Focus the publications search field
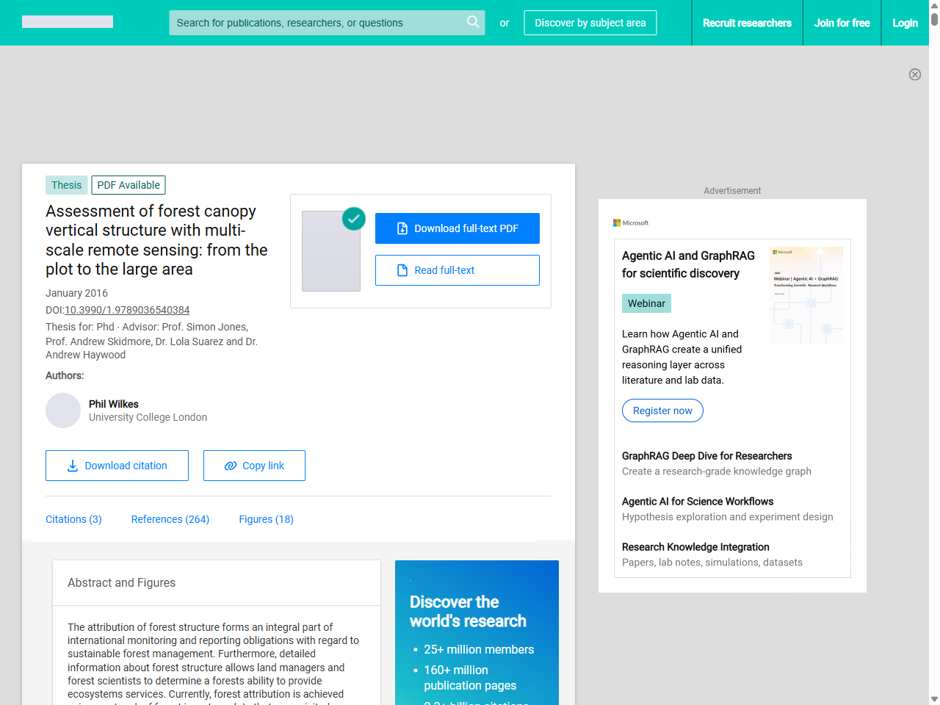This screenshot has height=705, width=940. pos(316,23)
